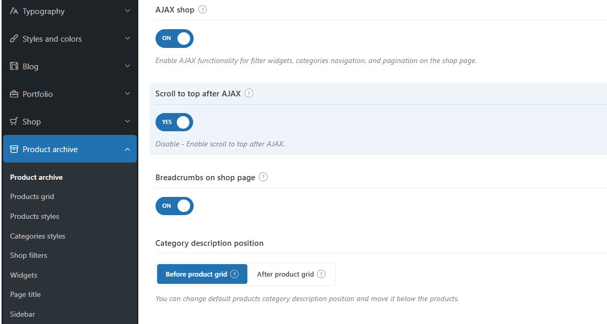This screenshot has height=324, width=607.
Task: Expand the Typography section chevron
Action: [x=128, y=11]
